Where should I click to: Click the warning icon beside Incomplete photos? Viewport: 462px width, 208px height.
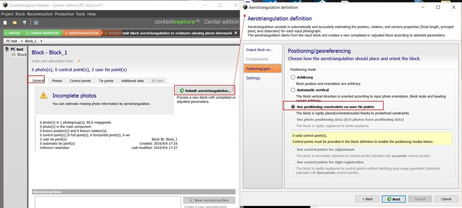(x=44, y=95)
